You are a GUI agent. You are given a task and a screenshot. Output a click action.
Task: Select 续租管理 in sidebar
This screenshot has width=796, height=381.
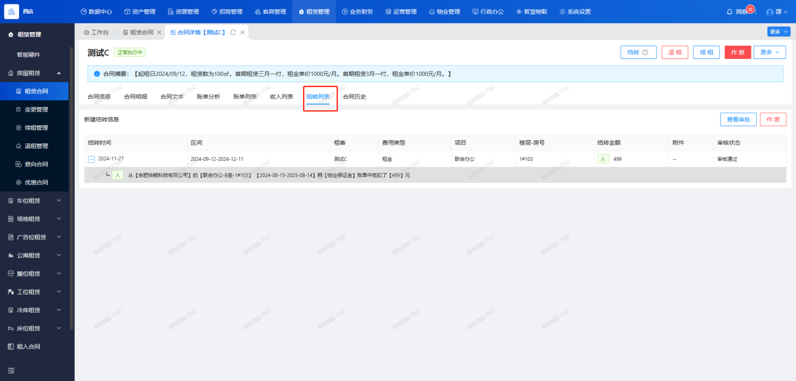pyautogui.click(x=36, y=128)
